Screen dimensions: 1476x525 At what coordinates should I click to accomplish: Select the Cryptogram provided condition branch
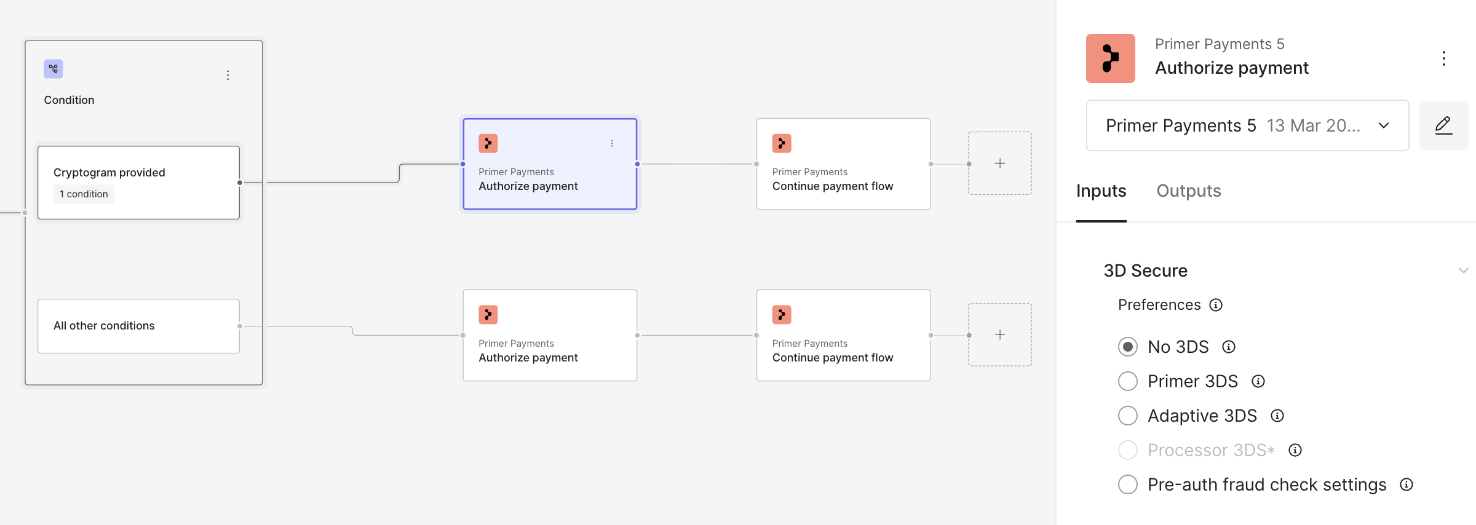(138, 183)
